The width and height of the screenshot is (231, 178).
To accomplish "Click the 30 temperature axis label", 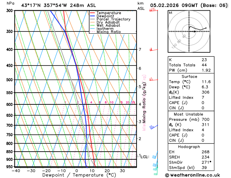I will [122, 171].
